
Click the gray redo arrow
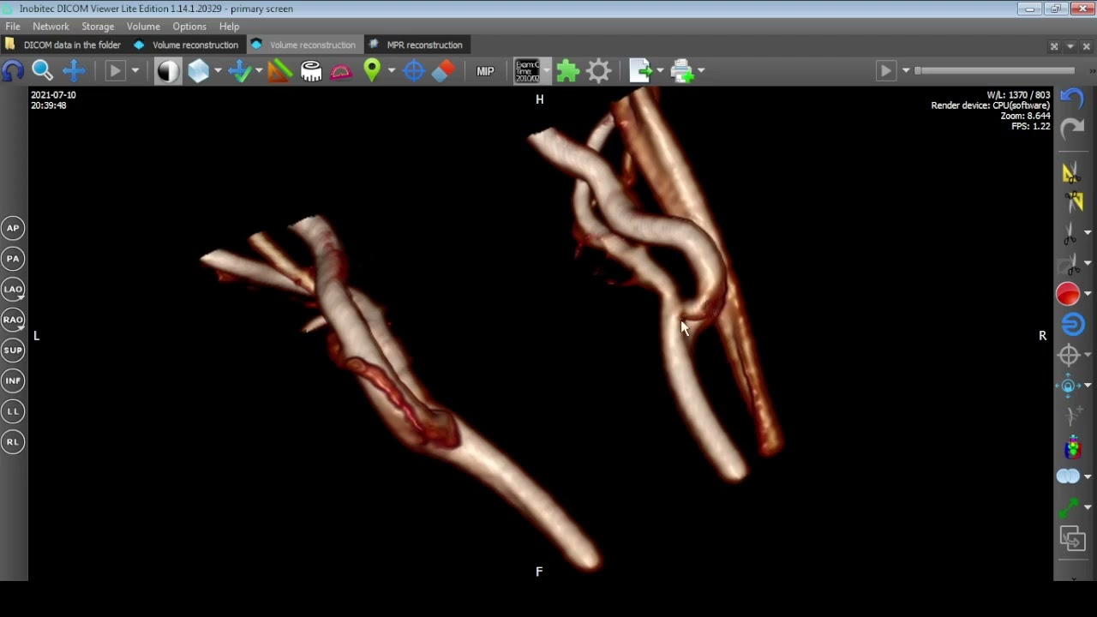(1072, 129)
